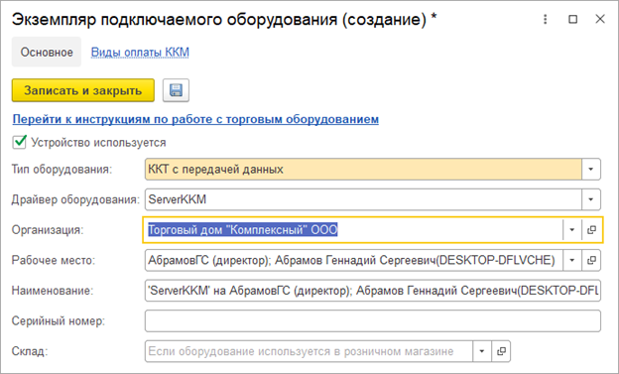Image resolution: width=619 pixels, height=374 pixels.
Task: Expand the Склад dropdown arrow
Action: pos(482,351)
